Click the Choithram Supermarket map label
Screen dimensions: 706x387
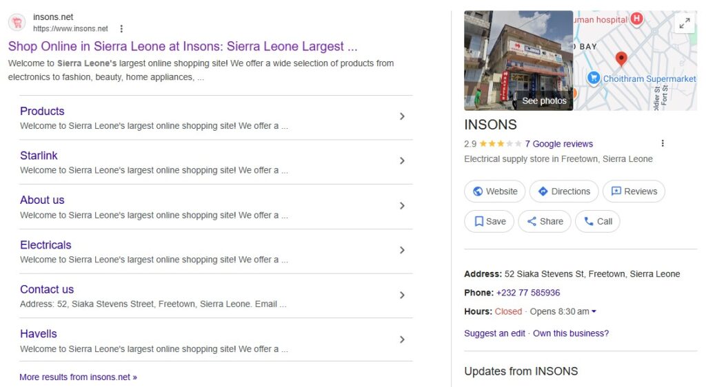click(649, 79)
